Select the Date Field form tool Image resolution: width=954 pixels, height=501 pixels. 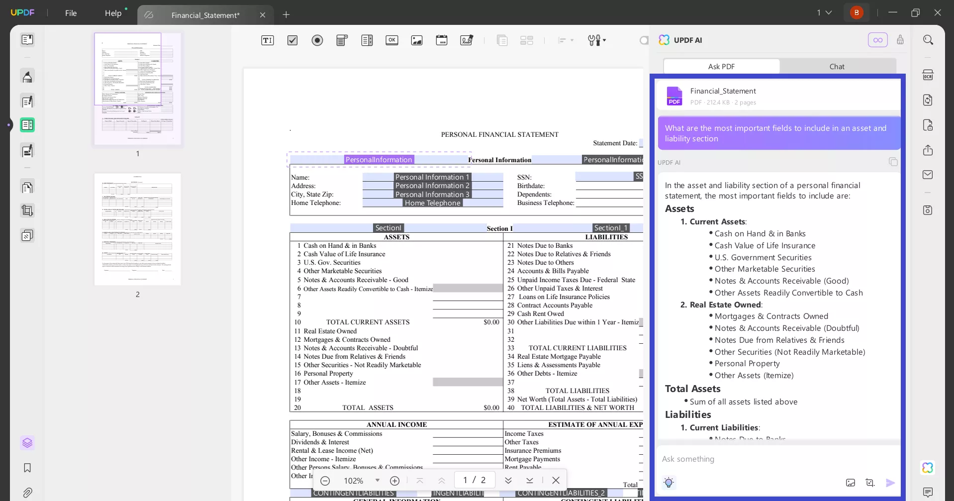442,40
